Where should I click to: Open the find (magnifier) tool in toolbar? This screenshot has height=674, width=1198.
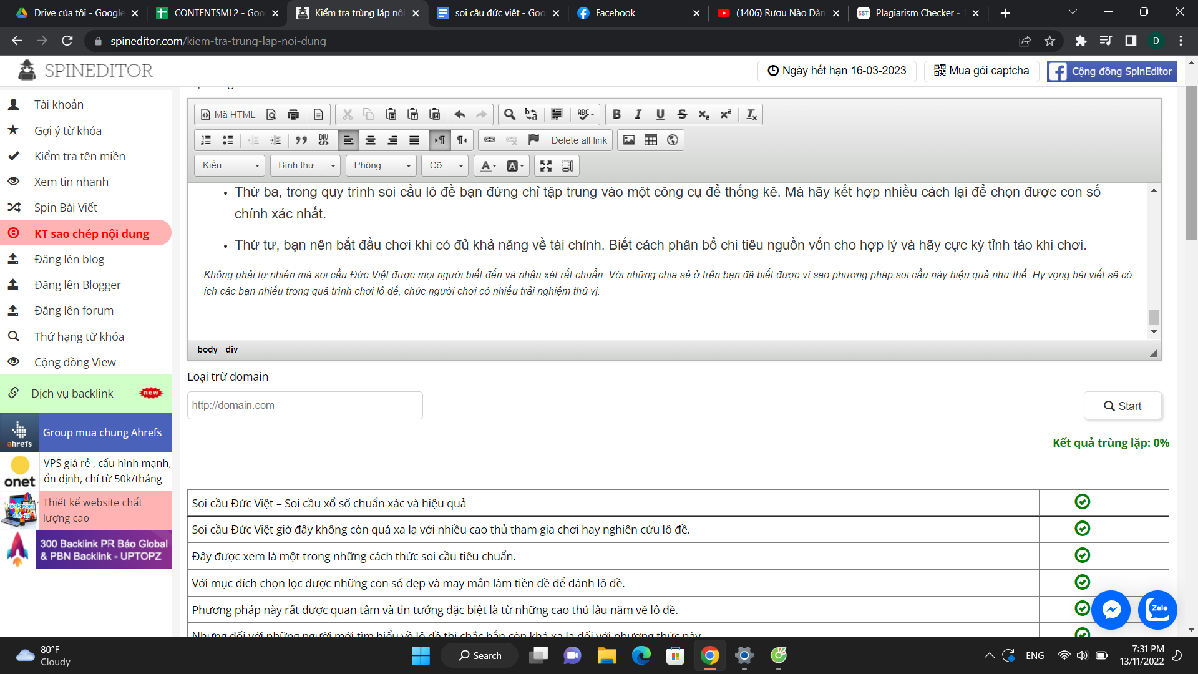pos(510,114)
